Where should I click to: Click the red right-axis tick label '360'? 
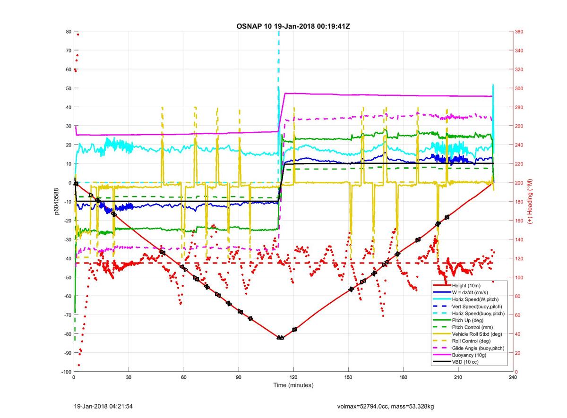[x=520, y=32]
